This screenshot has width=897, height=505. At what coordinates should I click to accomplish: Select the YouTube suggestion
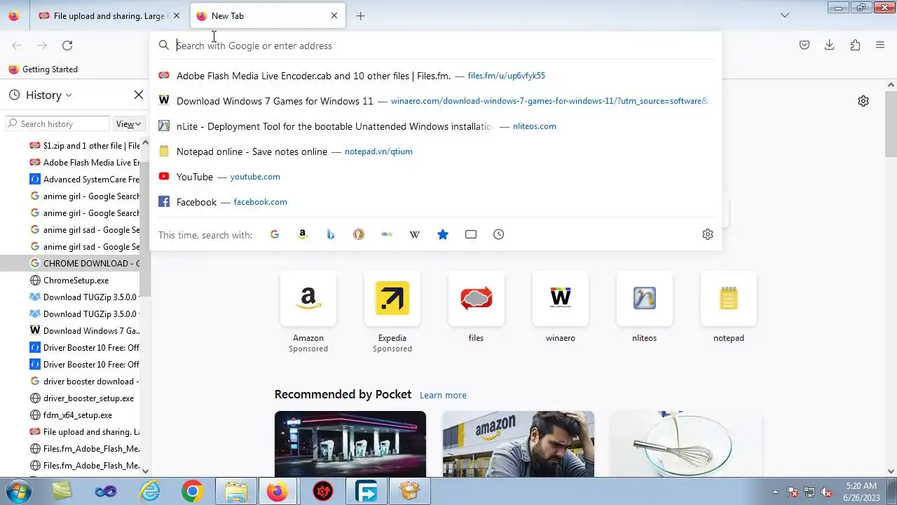click(435, 177)
